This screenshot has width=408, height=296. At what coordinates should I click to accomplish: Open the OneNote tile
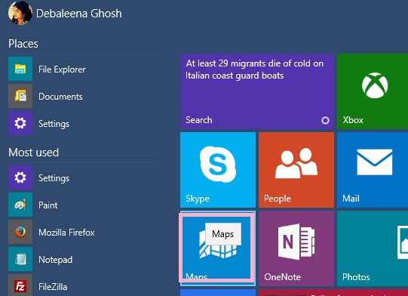[x=296, y=248]
